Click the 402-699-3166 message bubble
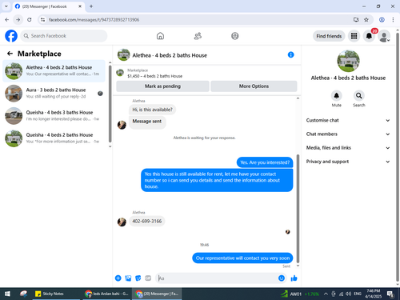 pos(147,221)
